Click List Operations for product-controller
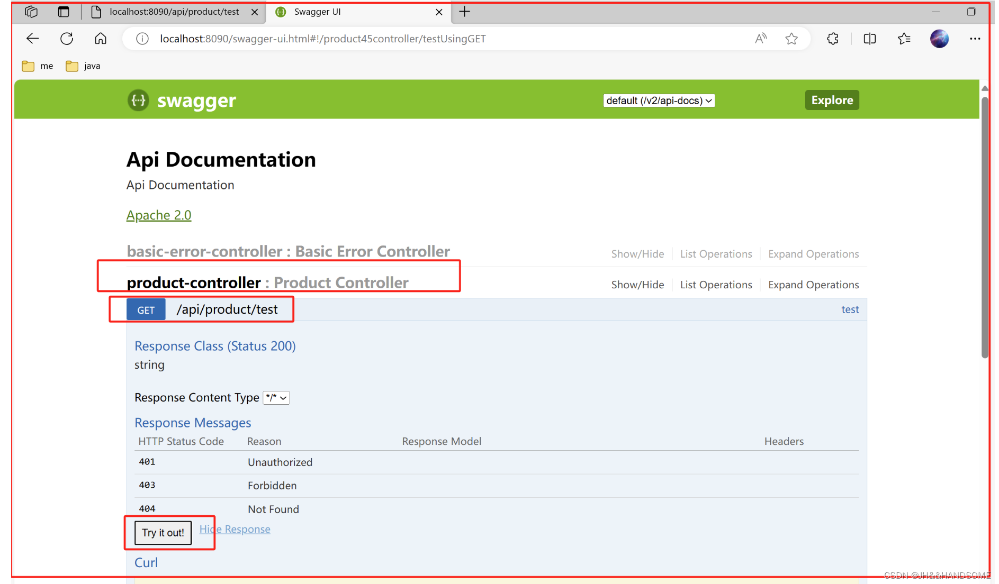Image resolution: width=999 pixels, height=584 pixels. (x=716, y=285)
